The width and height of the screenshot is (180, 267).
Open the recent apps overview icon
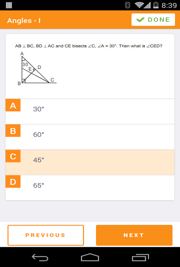pyautogui.click(x=141, y=257)
